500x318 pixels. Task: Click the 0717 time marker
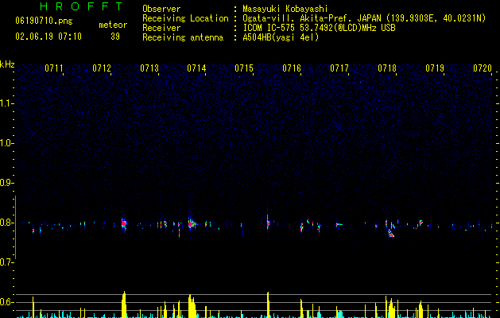tap(339, 68)
